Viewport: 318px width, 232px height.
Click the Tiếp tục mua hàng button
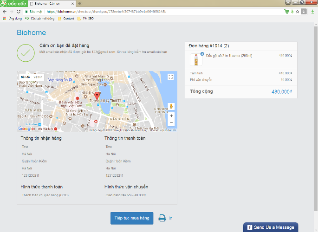pyautogui.click(x=131, y=218)
